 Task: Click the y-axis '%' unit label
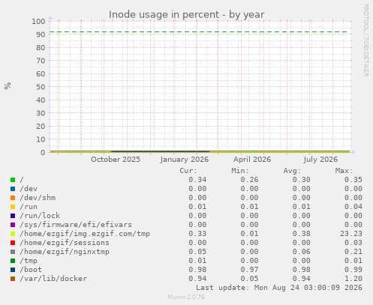coord(8,86)
